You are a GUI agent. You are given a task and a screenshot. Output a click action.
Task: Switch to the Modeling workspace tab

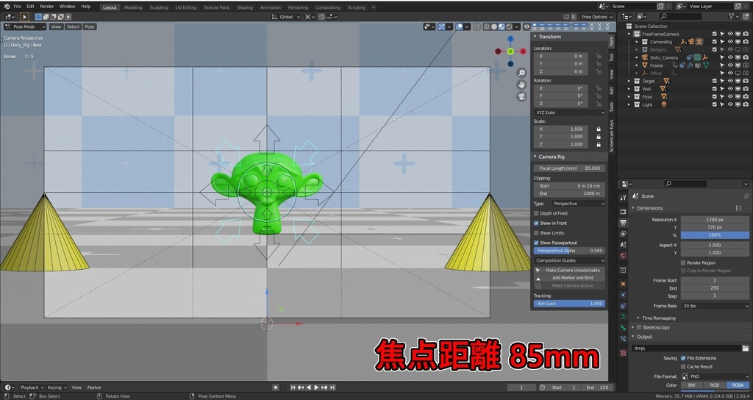tap(133, 7)
